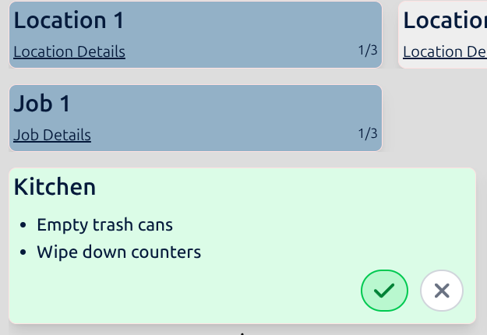Click bullet beside Wipe down counters

pyautogui.click(x=23, y=252)
